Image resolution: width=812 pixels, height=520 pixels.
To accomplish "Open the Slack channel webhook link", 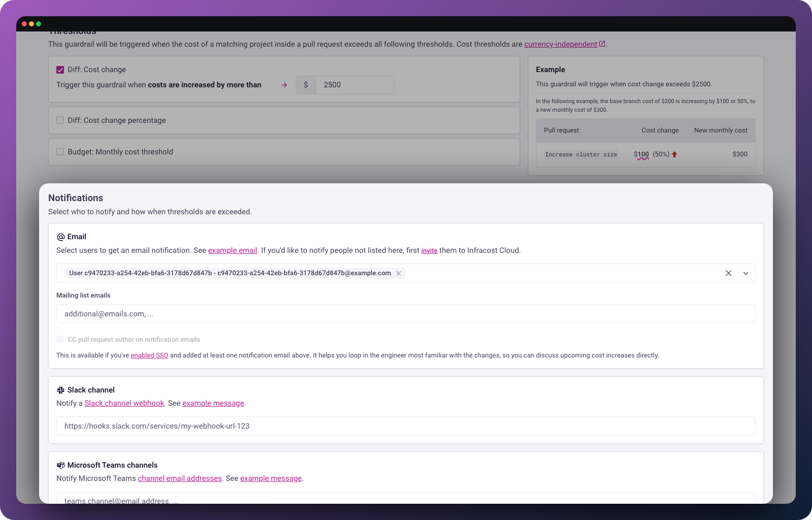I will coord(124,403).
